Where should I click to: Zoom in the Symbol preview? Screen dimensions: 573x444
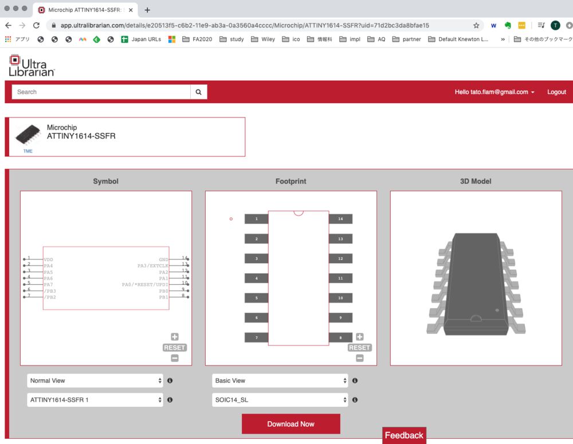[175, 336]
